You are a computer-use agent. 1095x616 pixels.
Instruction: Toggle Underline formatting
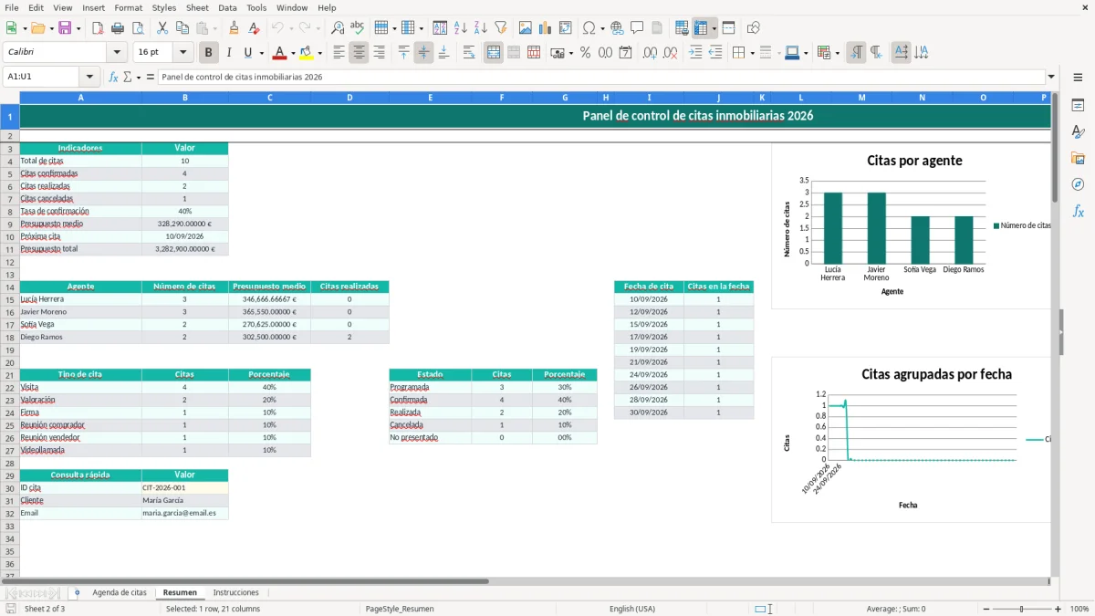247,53
